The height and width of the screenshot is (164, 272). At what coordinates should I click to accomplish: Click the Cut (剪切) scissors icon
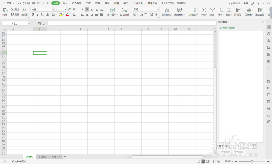click(x=12, y=9)
